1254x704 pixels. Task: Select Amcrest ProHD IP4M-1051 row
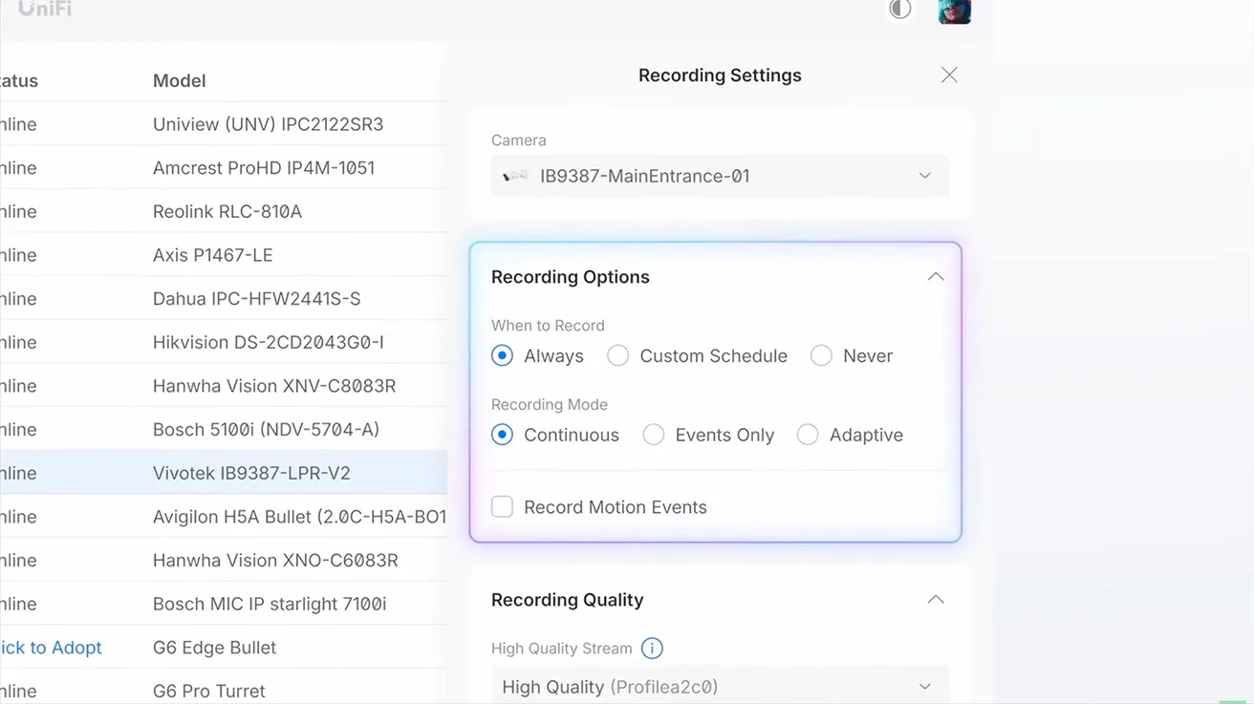click(224, 168)
